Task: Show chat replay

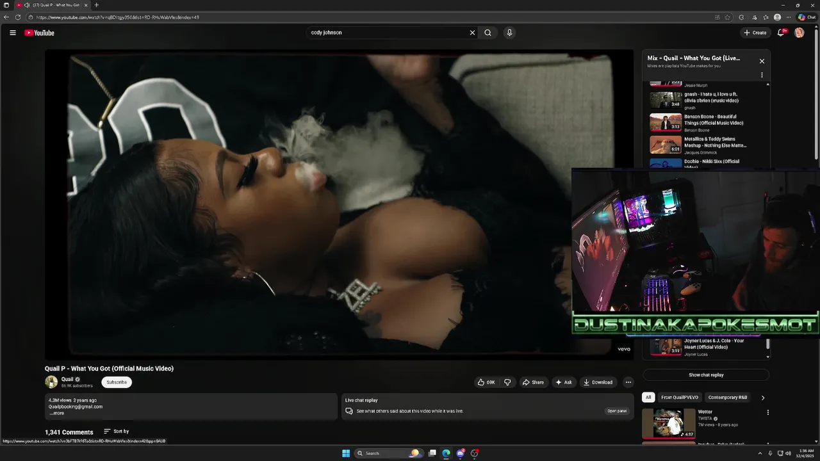Action: click(x=706, y=375)
